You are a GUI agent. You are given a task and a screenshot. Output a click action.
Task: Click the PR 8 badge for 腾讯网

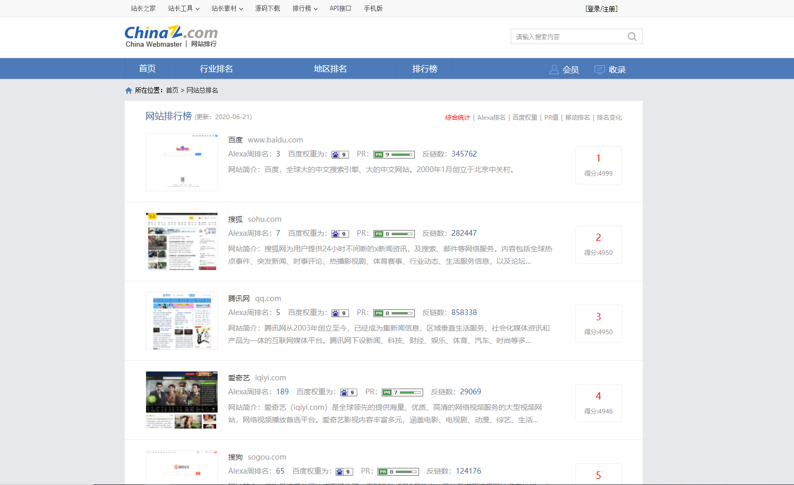pyautogui.click(x=394, y=313)
